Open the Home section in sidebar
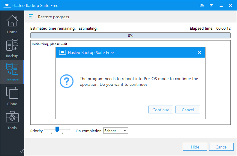 [x=12, y=24]
